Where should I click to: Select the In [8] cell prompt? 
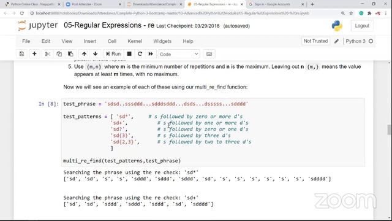48,104
